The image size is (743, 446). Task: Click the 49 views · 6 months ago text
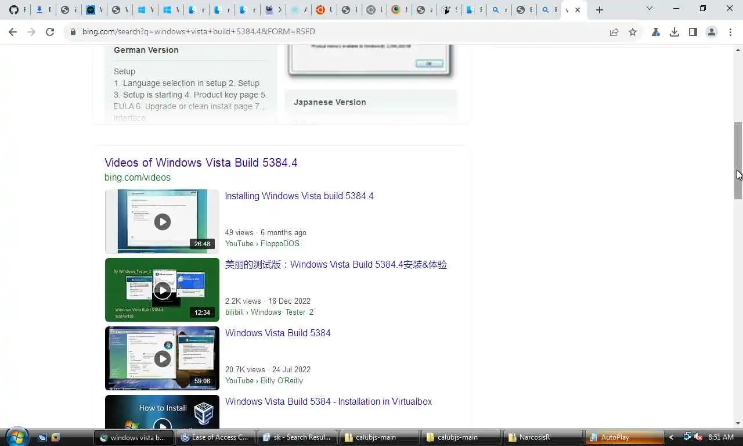[266, 233]
